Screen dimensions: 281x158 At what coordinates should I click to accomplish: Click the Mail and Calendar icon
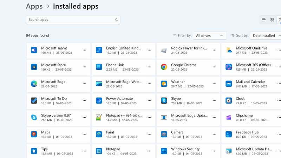click(229, 84)
